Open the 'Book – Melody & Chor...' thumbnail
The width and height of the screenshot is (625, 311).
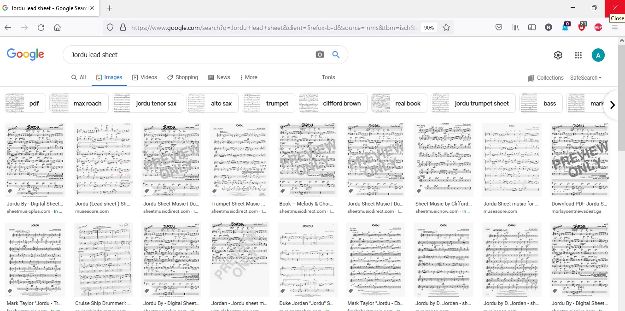click(x=307, y=160)
